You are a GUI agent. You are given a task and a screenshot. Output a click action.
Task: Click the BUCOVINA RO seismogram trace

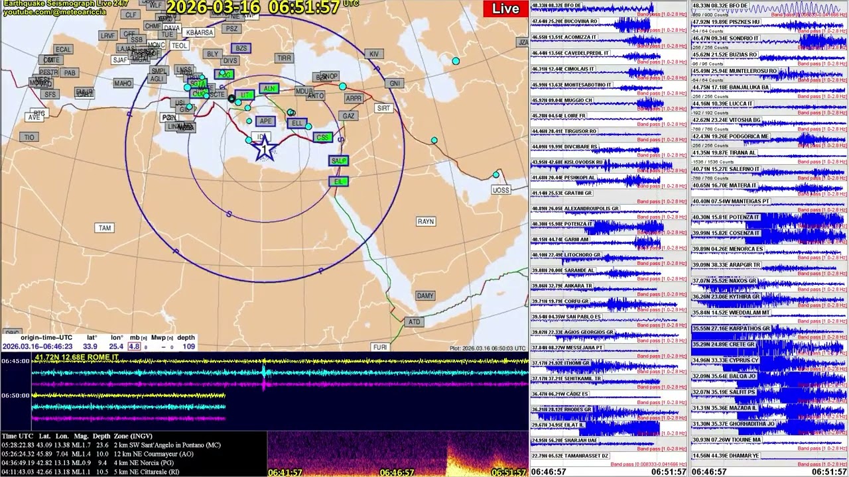[x=608, y=25]
